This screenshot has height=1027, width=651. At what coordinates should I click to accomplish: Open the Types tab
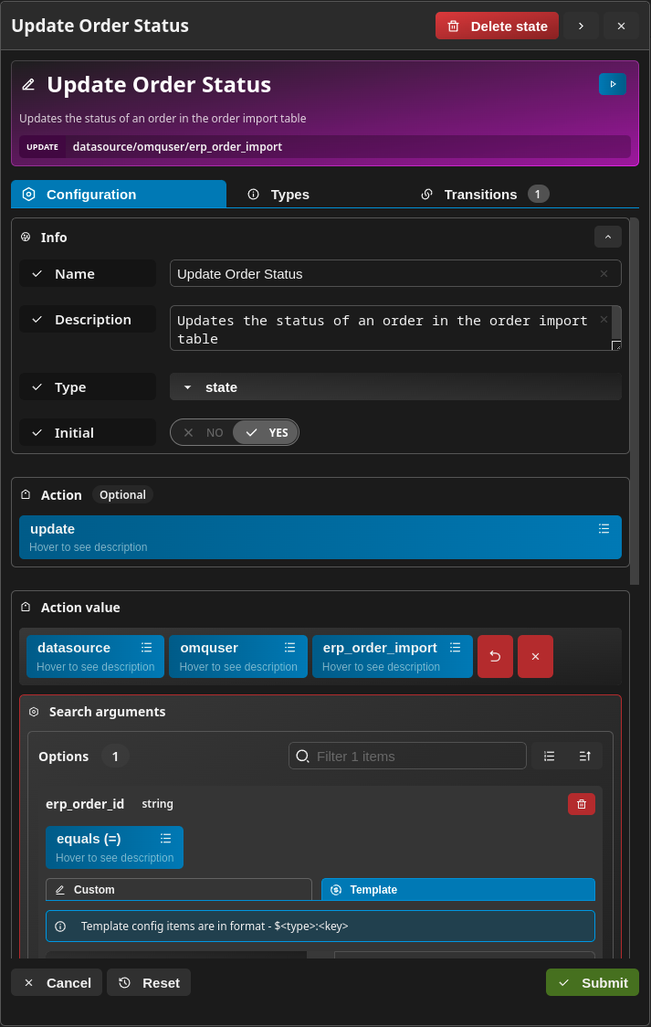point(278,194)
